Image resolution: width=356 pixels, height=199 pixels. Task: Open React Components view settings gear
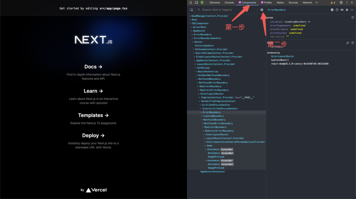[x=262, y=10]
